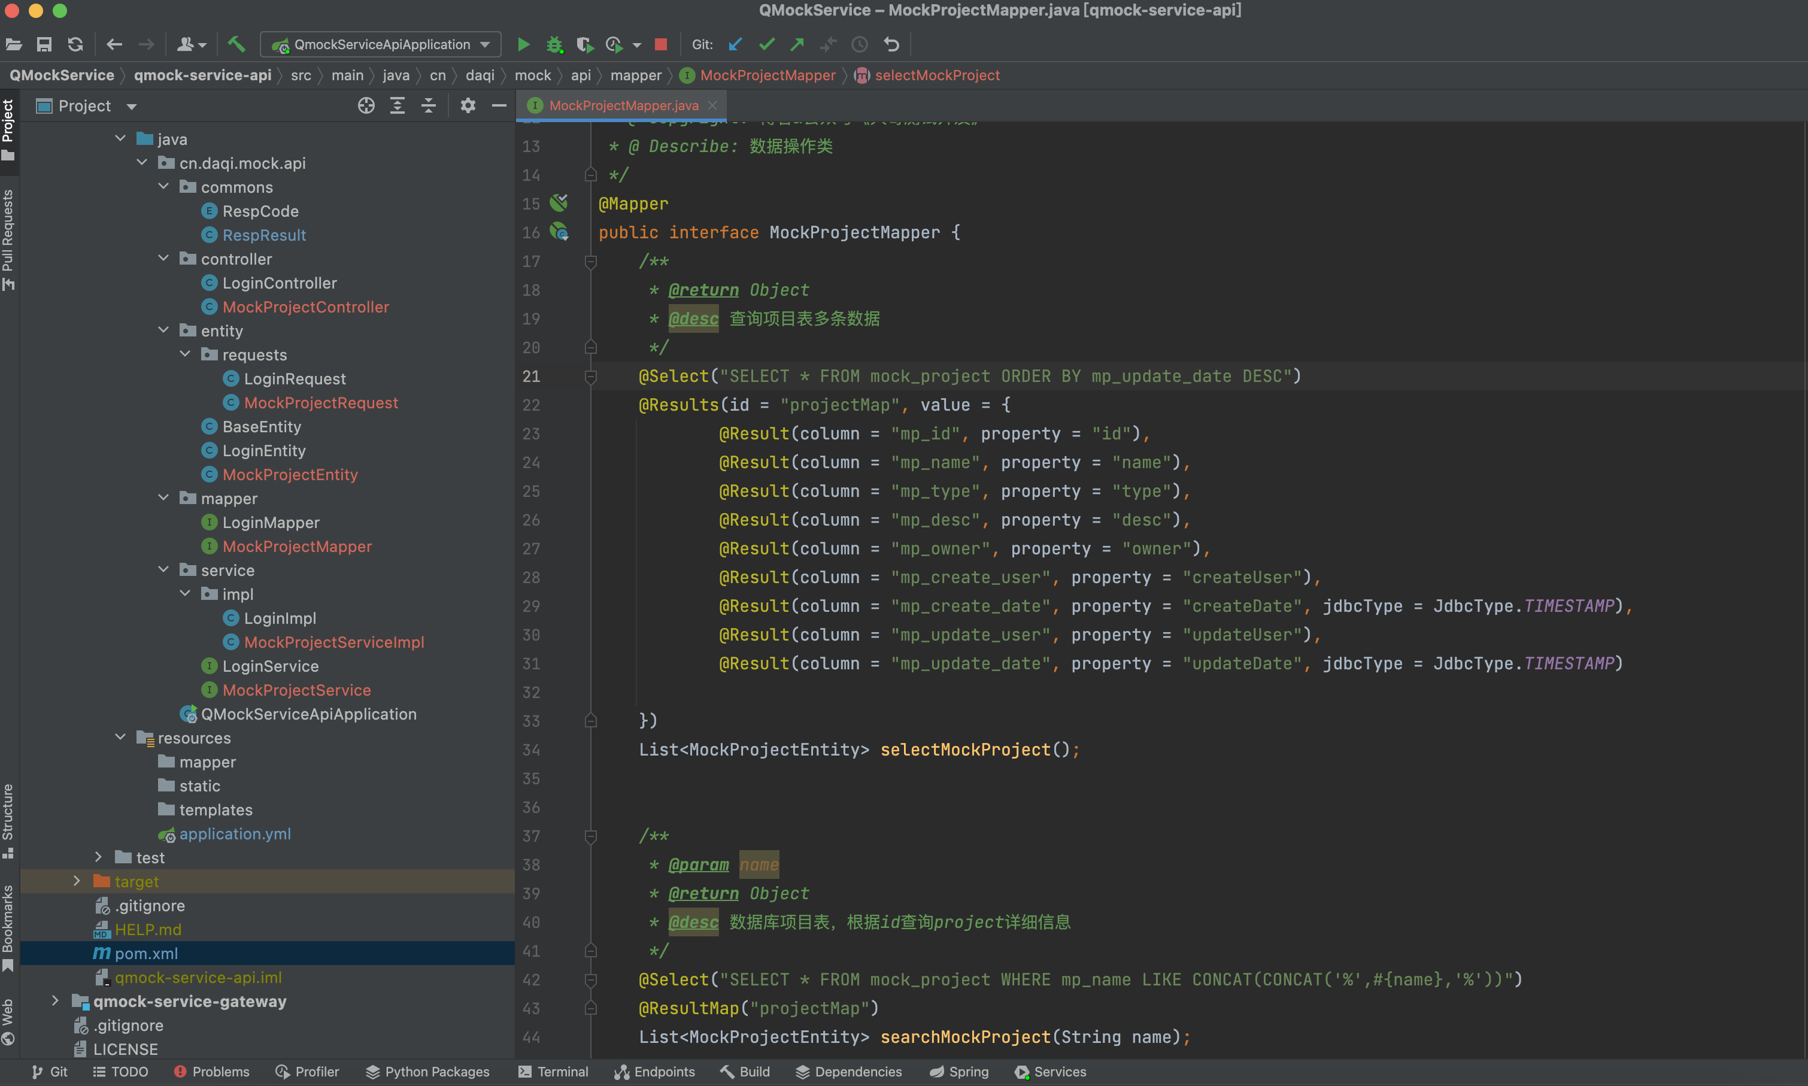The image size is (1808, 1086).
Task: Toggle code folding at line 21
Action: point(590,377)
